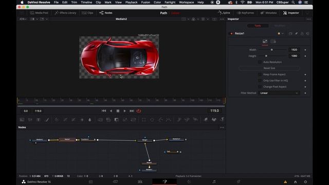
Task: Open the viewer zoom percentage dropdown
Action: click(x=23, y=19)
